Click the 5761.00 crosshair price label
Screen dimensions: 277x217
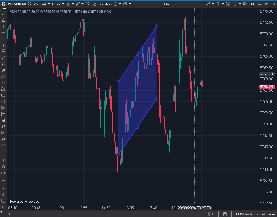pos(266,74)
